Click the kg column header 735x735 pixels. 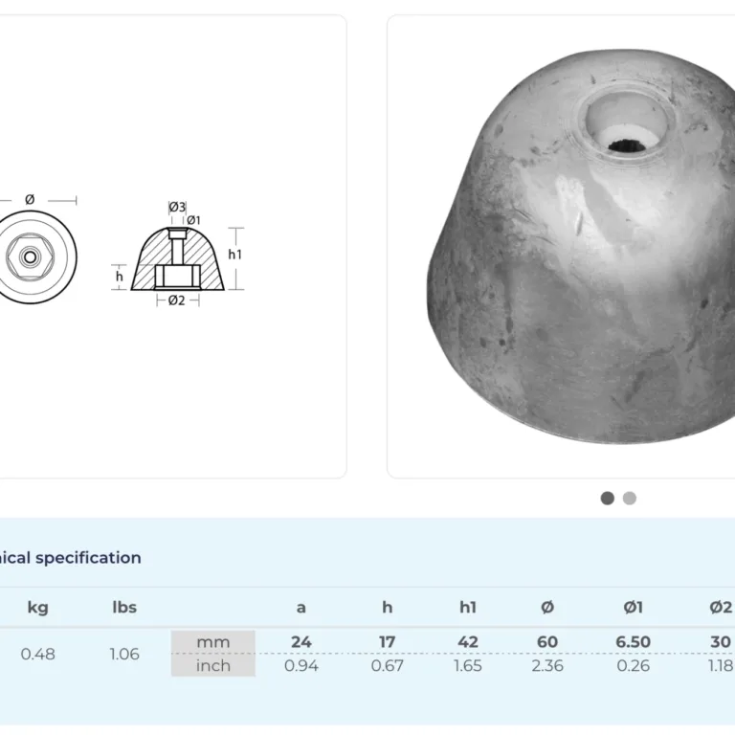coord(37,608)
